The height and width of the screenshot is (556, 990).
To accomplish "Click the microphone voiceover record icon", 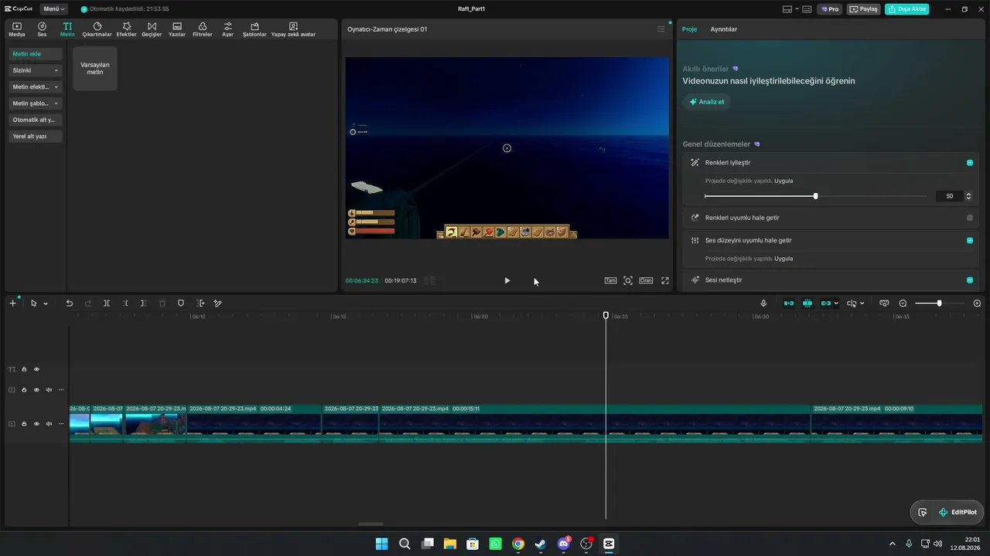I will pos(763,303).
